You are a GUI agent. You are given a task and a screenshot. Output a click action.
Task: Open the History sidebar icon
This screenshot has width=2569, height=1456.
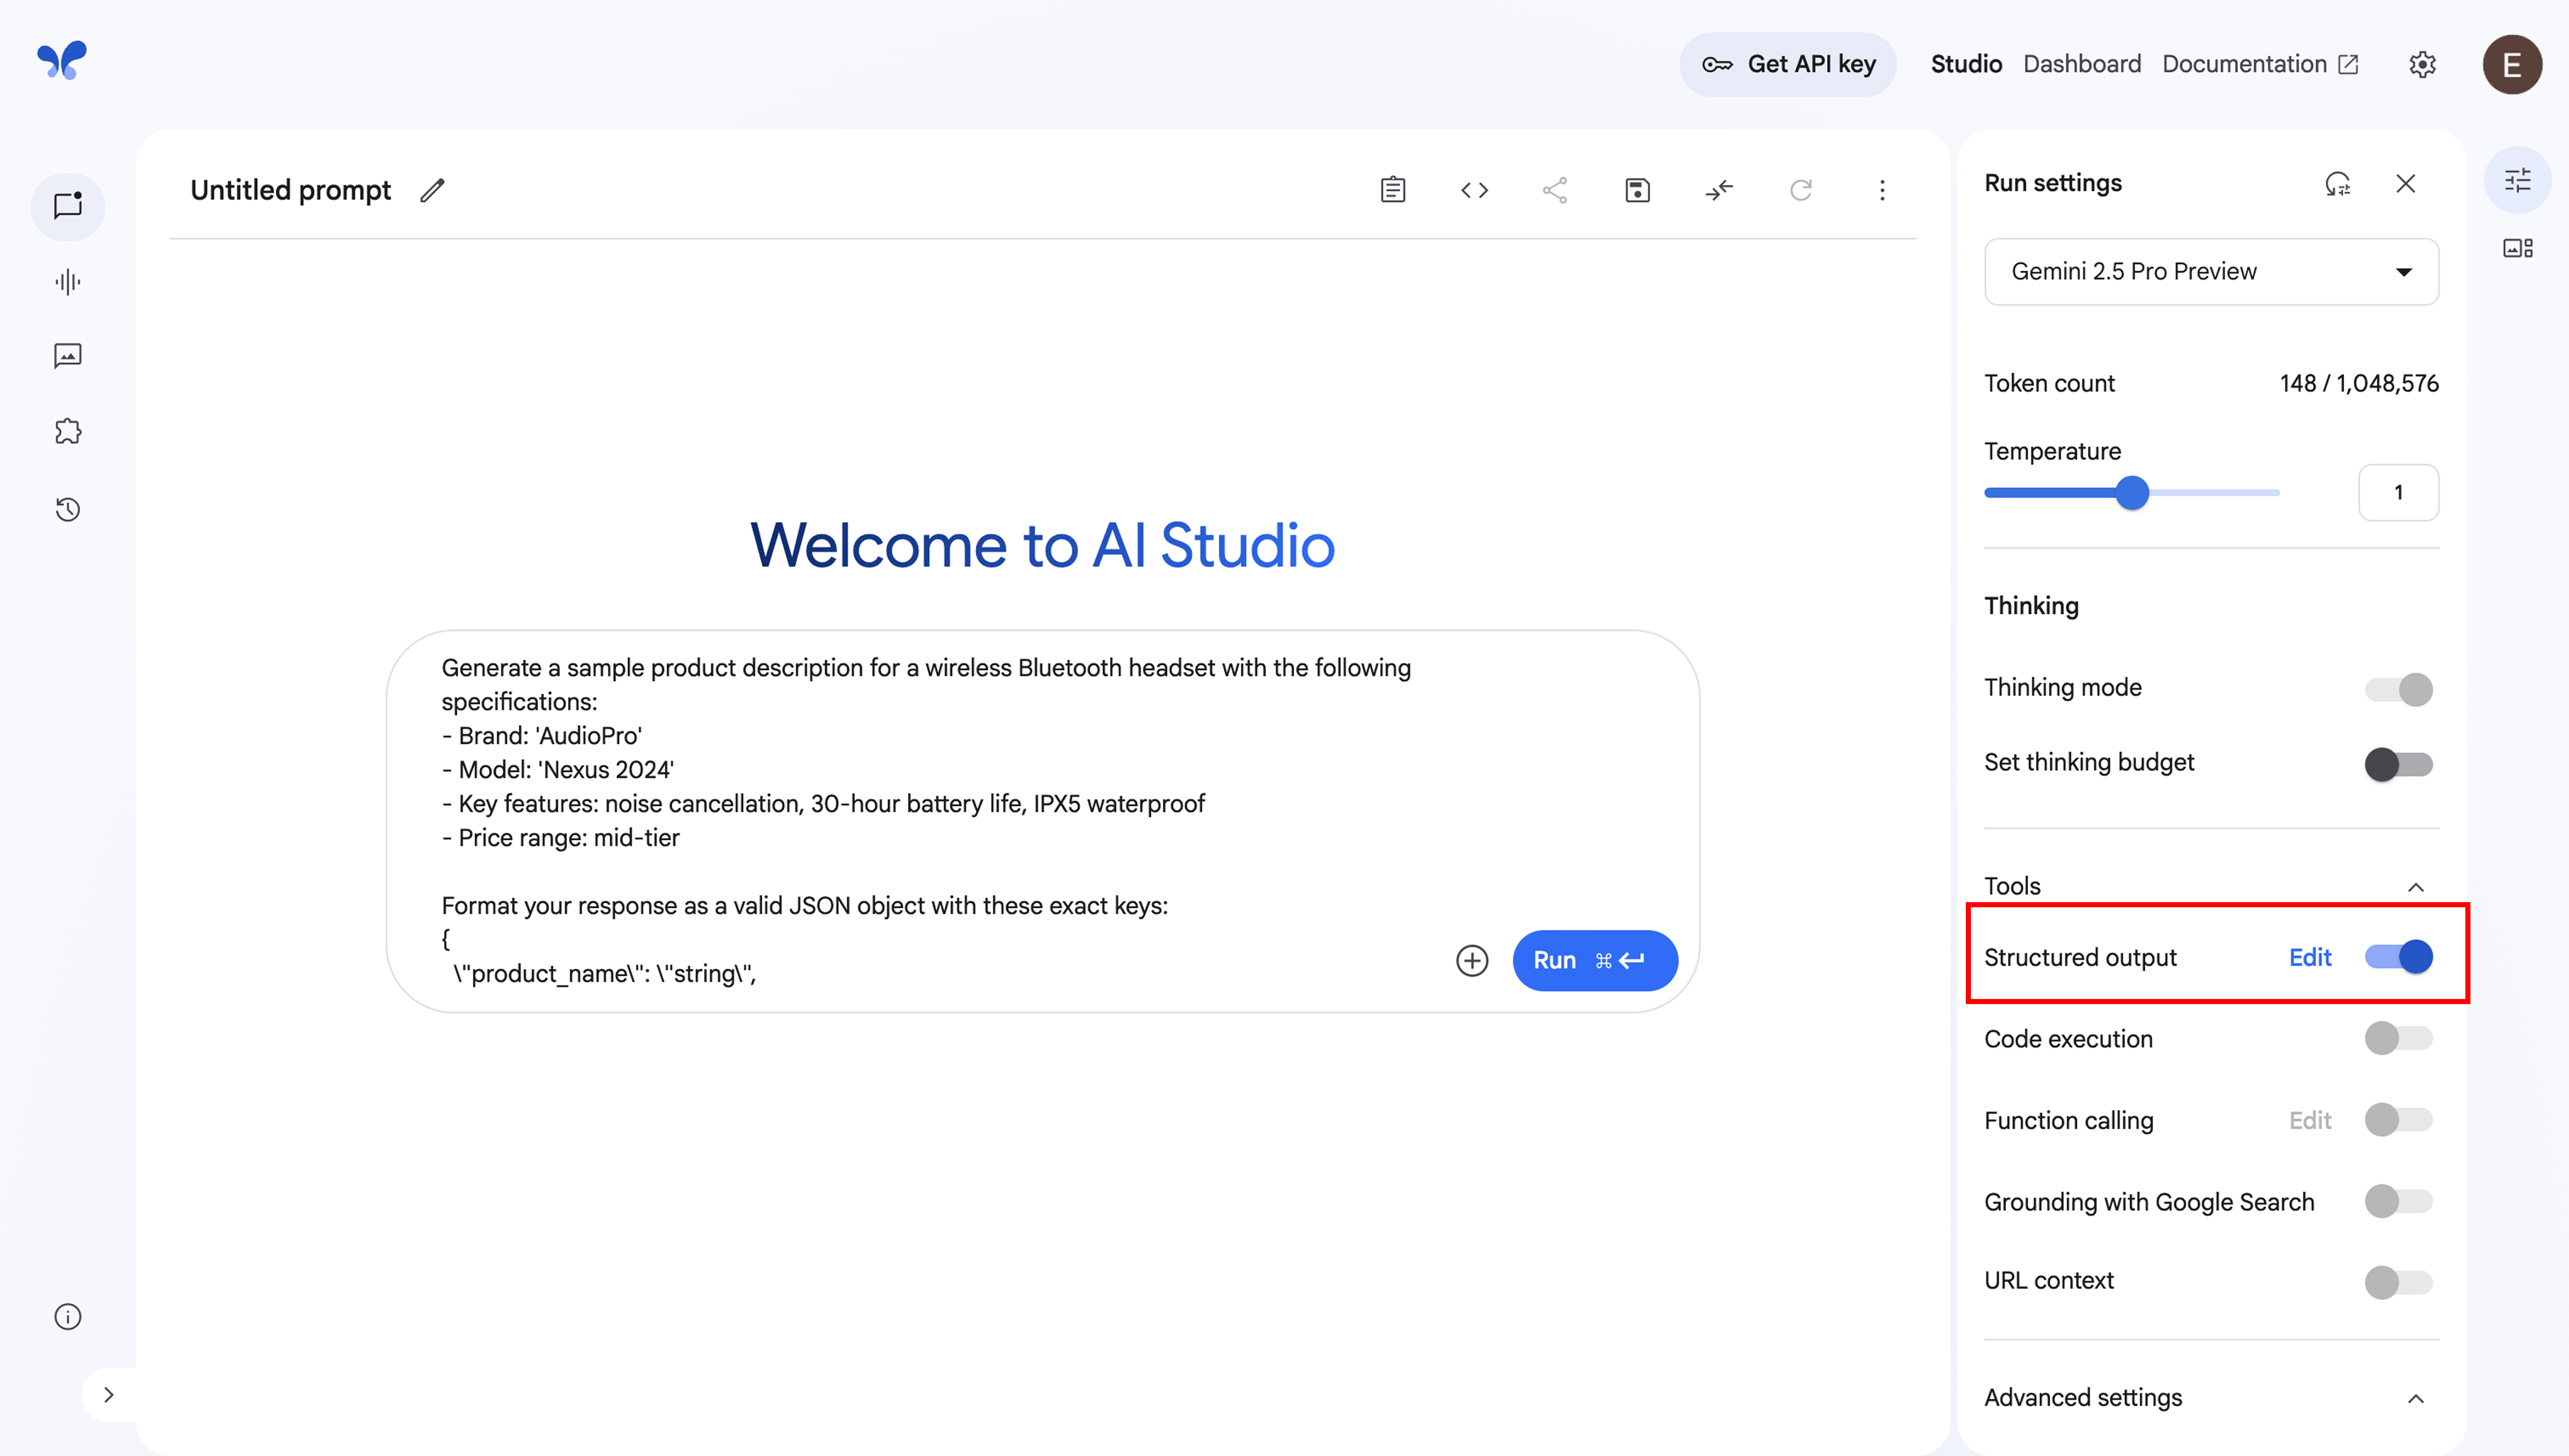click(x=67, y=510)
